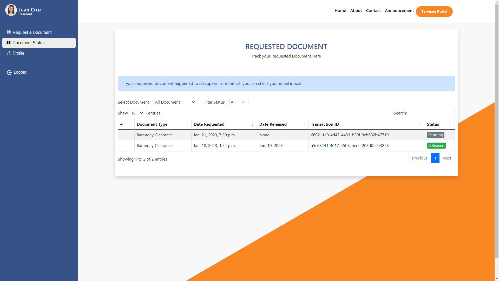Click the sort arrows on Status column
The width and height of the screenshot is (499, 281).
[451, 124]
